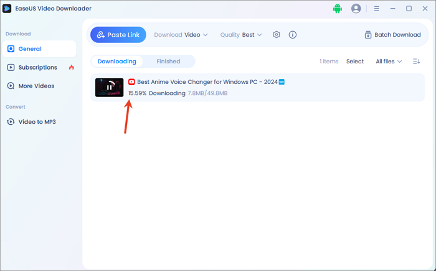Expand the Quality Best dropdown

tap(241, 35)
